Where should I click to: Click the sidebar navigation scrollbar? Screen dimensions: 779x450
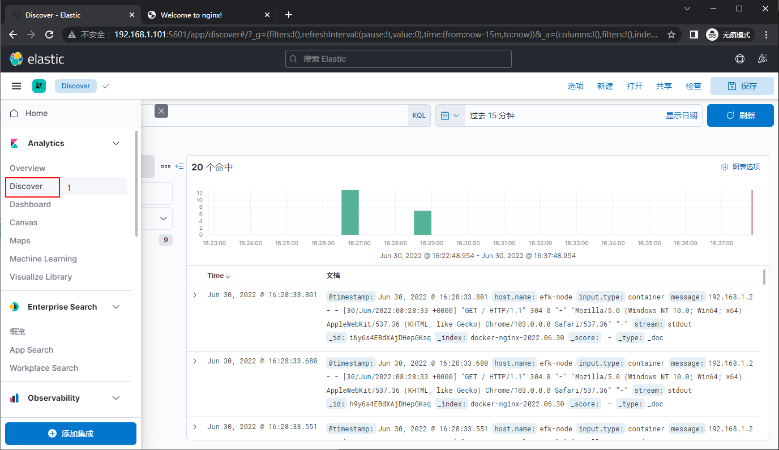(136, 183)
